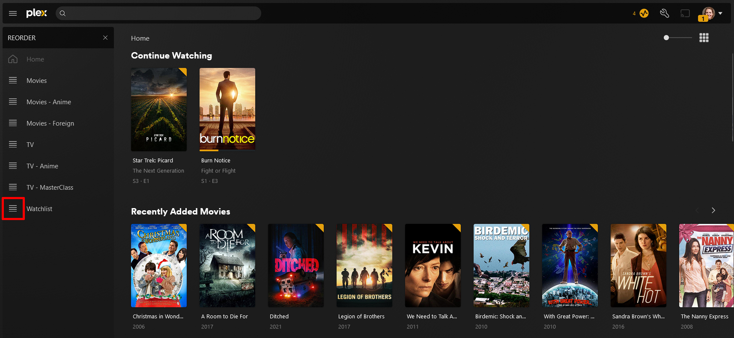Click the Plex search field
The height and width of the screenshot is (338, 734).
(x=158, y=13)
